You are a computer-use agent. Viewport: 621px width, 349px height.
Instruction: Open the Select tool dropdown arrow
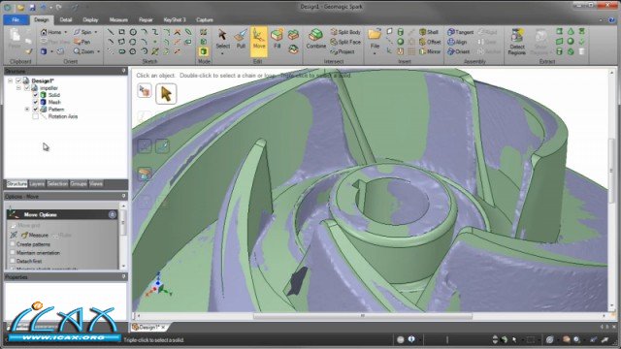(222, 53)
